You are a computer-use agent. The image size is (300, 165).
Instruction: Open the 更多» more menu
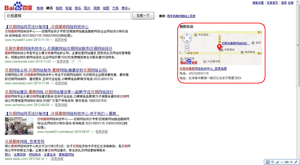(x=126, y=8)
